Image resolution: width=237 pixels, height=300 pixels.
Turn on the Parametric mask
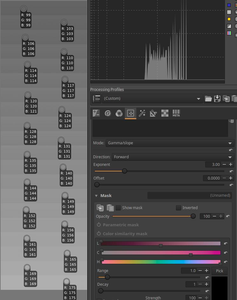(x=99, y=225)
